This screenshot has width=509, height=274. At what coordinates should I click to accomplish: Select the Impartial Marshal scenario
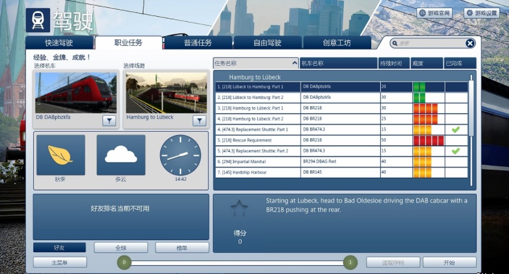(x=341, y=161)
